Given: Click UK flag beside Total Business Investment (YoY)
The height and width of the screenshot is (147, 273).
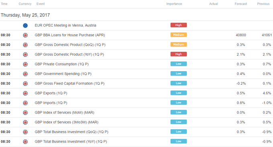Looking at the screenshot, I should click(25, 142).
